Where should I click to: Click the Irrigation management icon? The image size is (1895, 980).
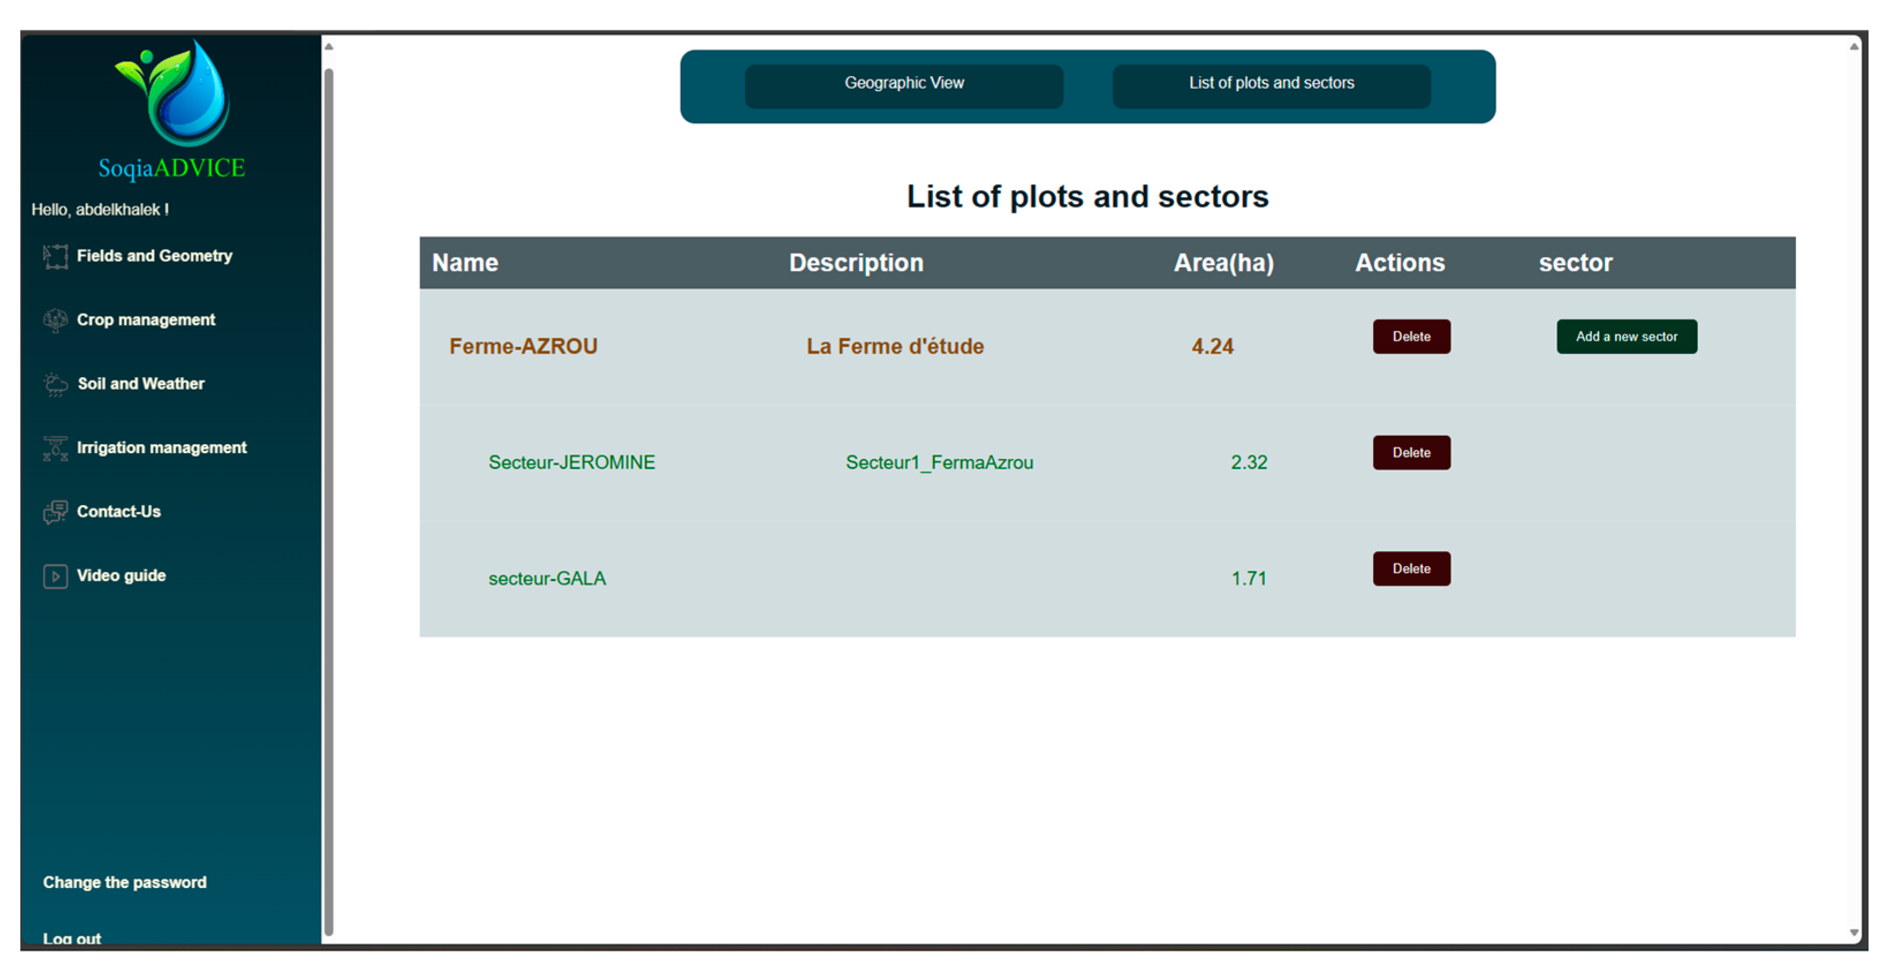tap(55, 448)
